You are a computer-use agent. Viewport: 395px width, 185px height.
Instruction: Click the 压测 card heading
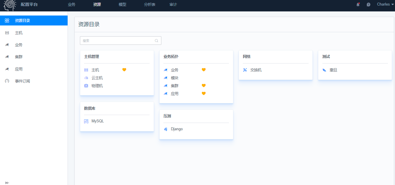167,116
